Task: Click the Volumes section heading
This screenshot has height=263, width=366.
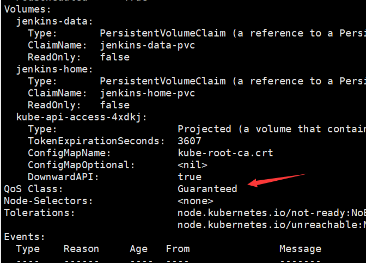Action: point(27,9)
